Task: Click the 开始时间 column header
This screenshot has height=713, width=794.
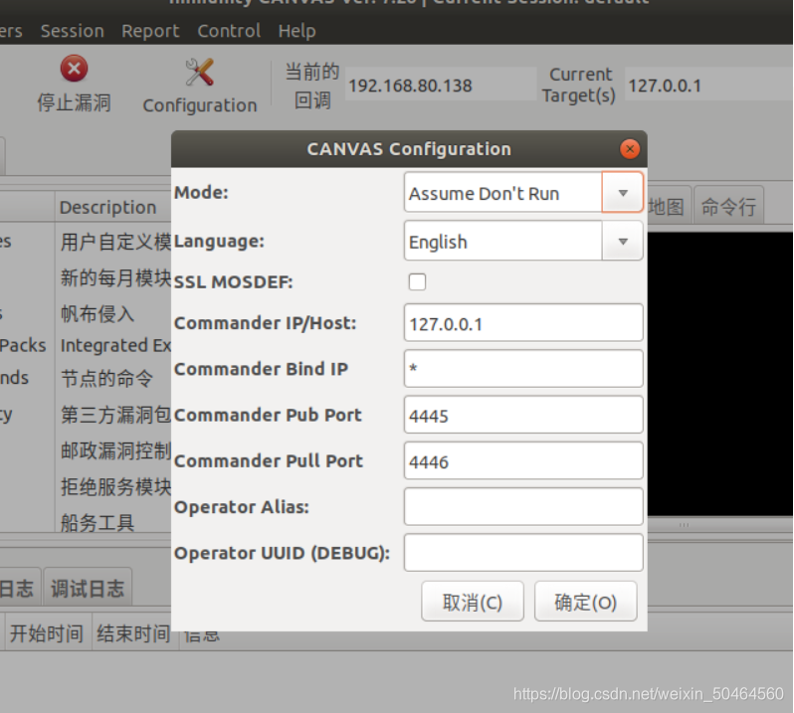Action: coord(47,632)
